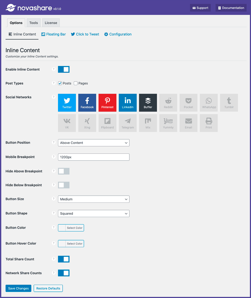Select the Twitter social network button

[x=67, y=103]
